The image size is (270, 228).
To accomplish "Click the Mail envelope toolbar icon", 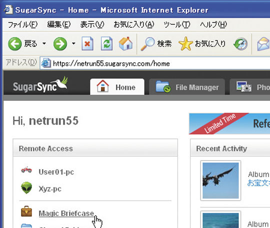I will coord(263,44).
